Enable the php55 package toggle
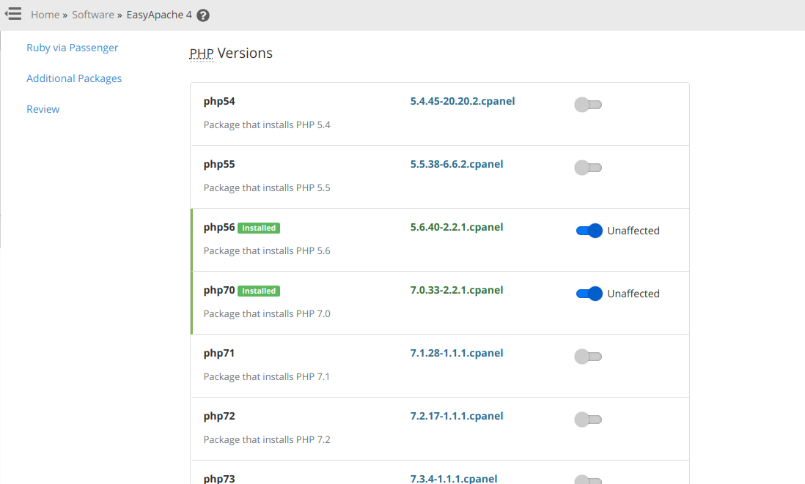 point(588,168)
